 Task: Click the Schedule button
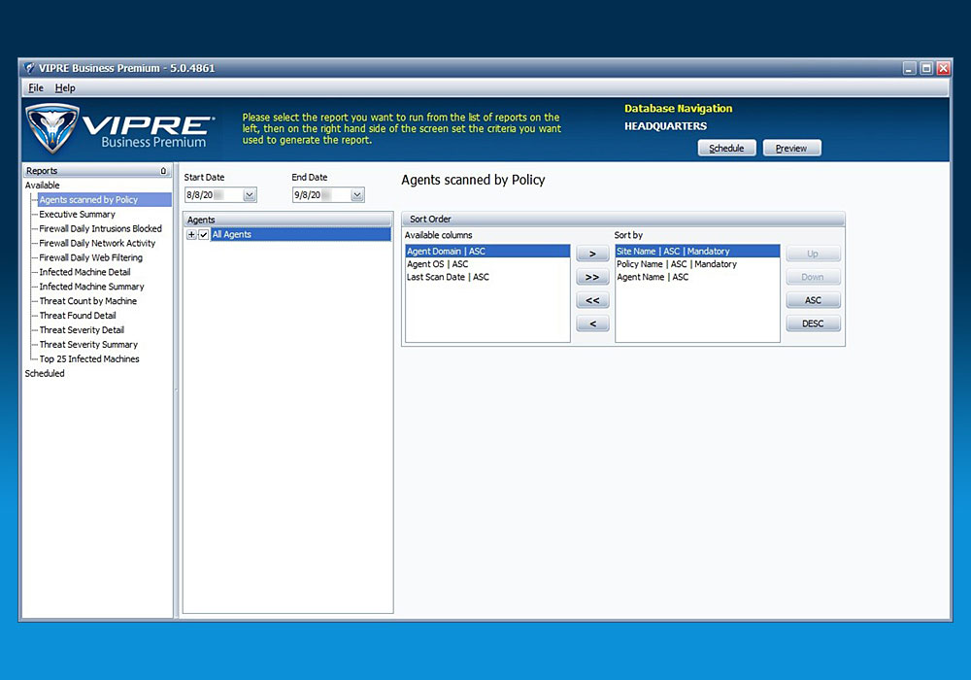[x=726, y=148]
